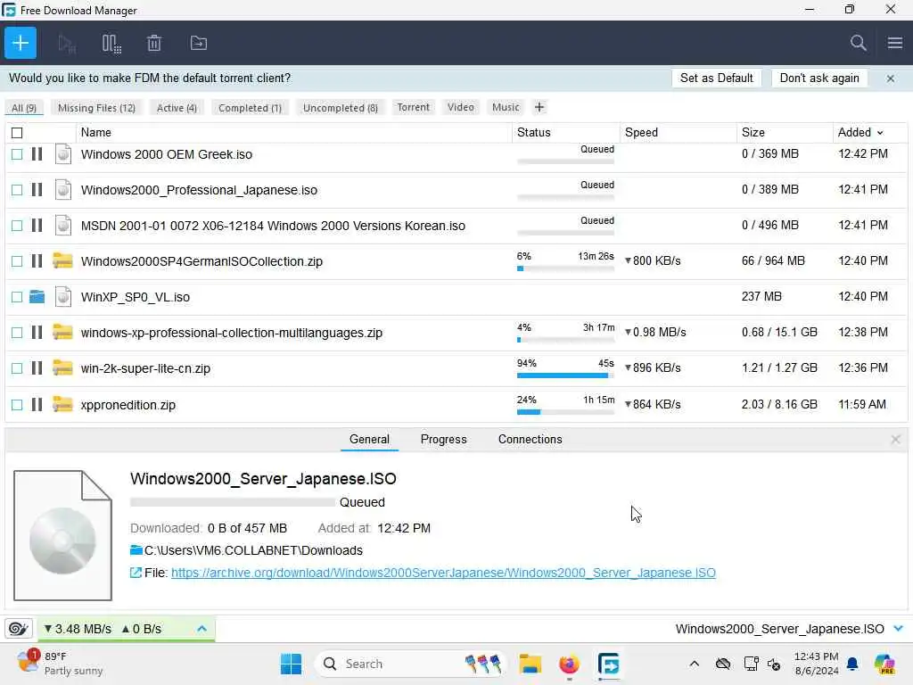Check the box for Windows2000_Professional_Japanese.iso
913x685 pixels.
coord(17,190)
